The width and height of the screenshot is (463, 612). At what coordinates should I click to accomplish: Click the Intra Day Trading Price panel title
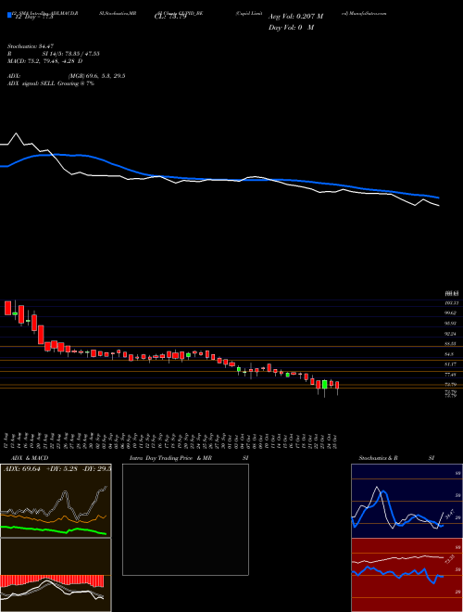189,458
